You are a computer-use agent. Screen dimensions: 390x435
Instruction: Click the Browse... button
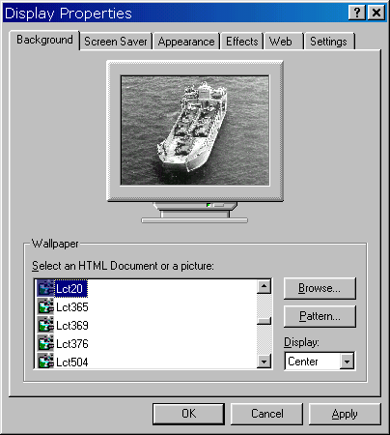point(320,288)
